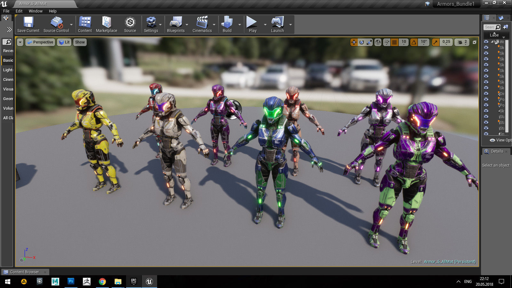Open scale snap 0,25 dropdown
The width and height of the screenshot is (512, 288).
(x=446, y=42)
